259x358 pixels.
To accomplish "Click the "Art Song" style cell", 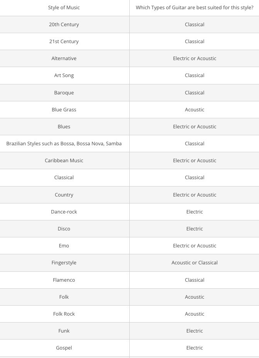I will [x=64, y=76].
